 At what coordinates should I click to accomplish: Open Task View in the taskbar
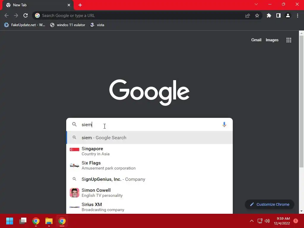pyautogui.click(x=23, y=221)
